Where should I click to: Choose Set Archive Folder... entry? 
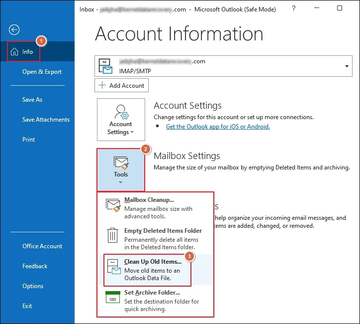156,301
